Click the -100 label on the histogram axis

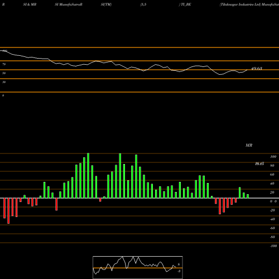click(273, 246)
